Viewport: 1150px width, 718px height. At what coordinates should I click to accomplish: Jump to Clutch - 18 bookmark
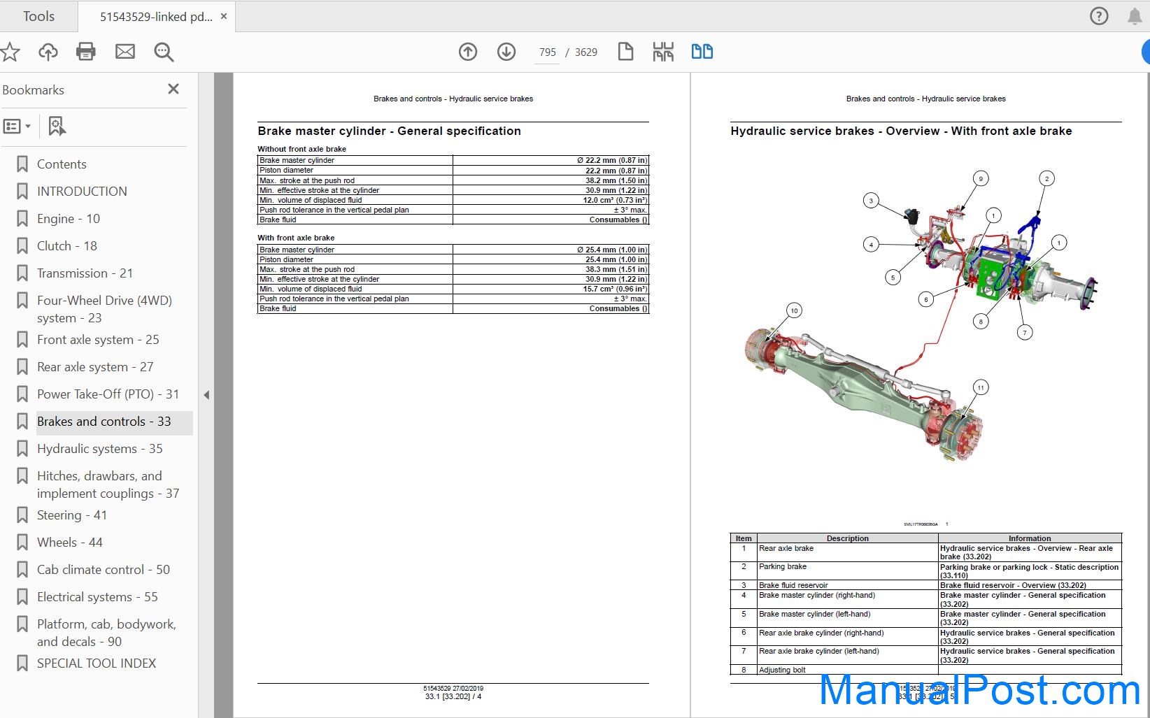click(x=67, y=246)
